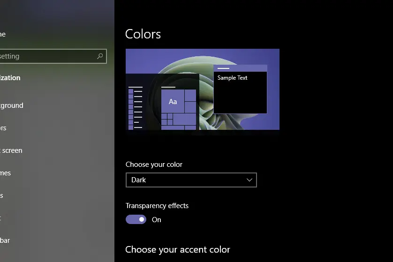Image resolution: width=393 pixels, height=262 pixels.
Task: Click the Personalization section heading in the sidebar
Action: 10,78
